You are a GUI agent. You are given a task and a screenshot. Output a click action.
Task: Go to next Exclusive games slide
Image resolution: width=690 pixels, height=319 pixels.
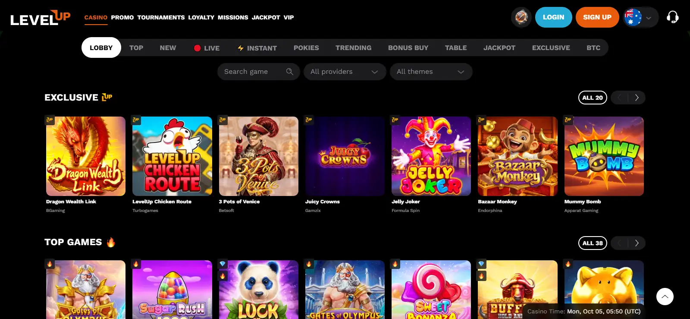click(637, 98)
